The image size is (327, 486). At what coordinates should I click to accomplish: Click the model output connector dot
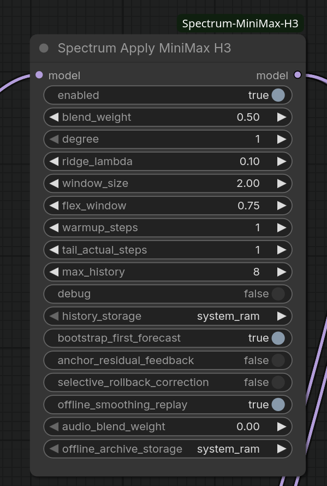point(298,75)
